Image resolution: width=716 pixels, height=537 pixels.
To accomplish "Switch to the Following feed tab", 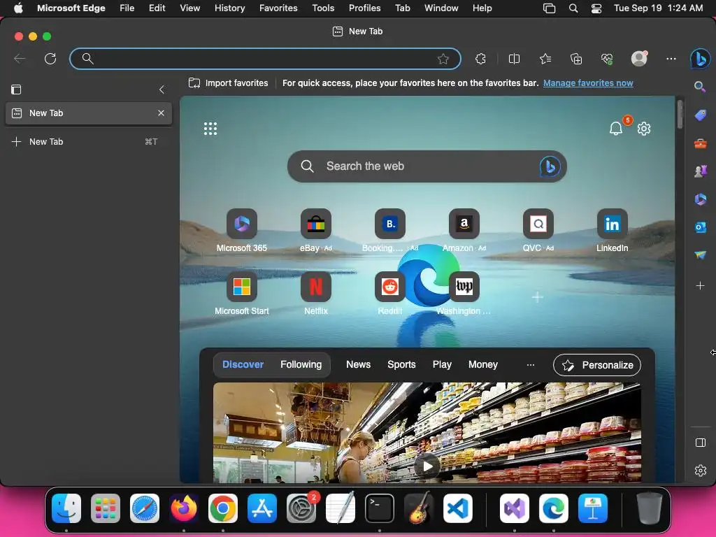I will pyautogui.click(x=301, y=364).
